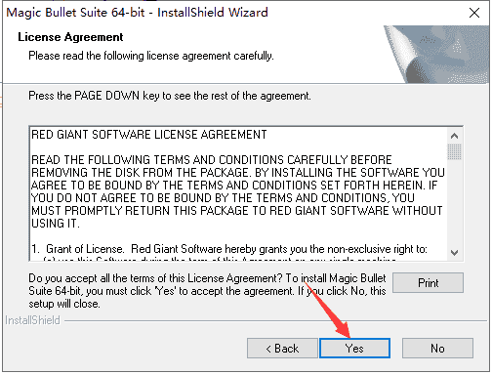Decline the agreement with the No button

(x=437, y=348)
